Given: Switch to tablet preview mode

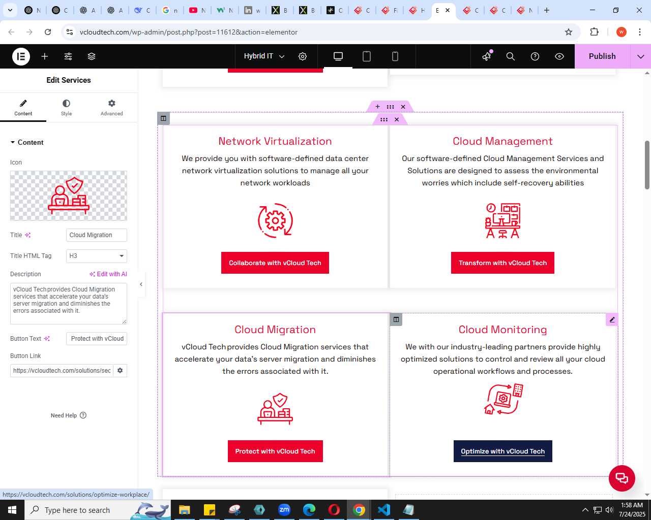Looking at the screenshot, I should pyautogui.click(x=367, y=56).
